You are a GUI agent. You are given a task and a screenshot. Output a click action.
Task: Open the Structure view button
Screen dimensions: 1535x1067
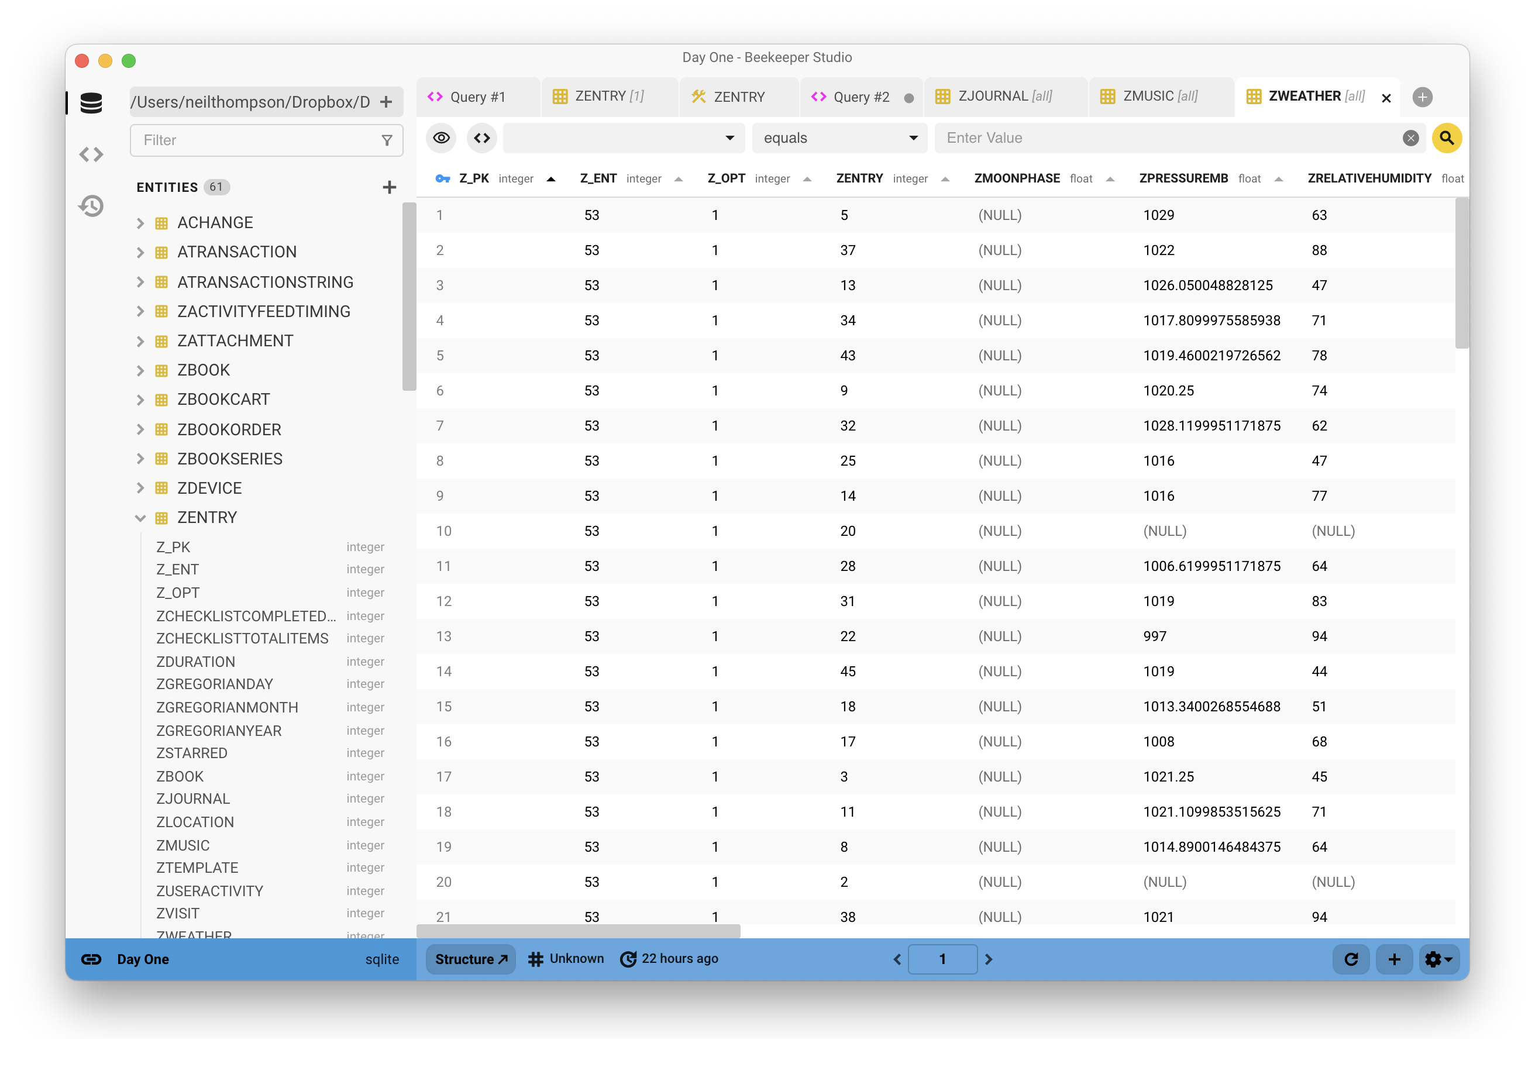point(471,959)
